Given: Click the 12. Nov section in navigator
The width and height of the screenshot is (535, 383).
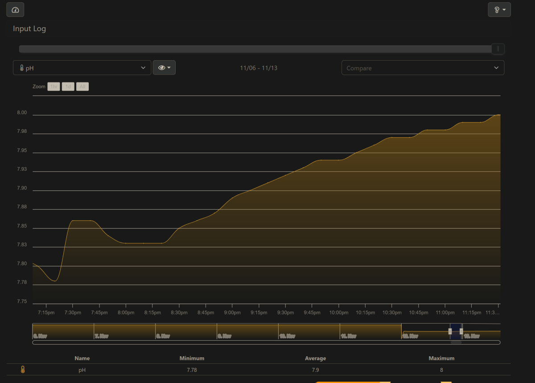Looking at the screenshot, I should (410, 336).
